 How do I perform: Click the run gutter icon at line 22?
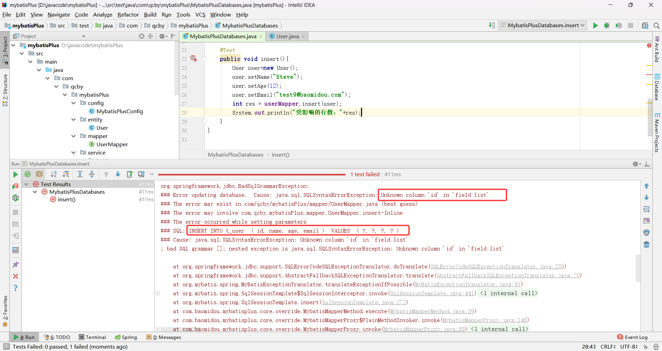194,59
